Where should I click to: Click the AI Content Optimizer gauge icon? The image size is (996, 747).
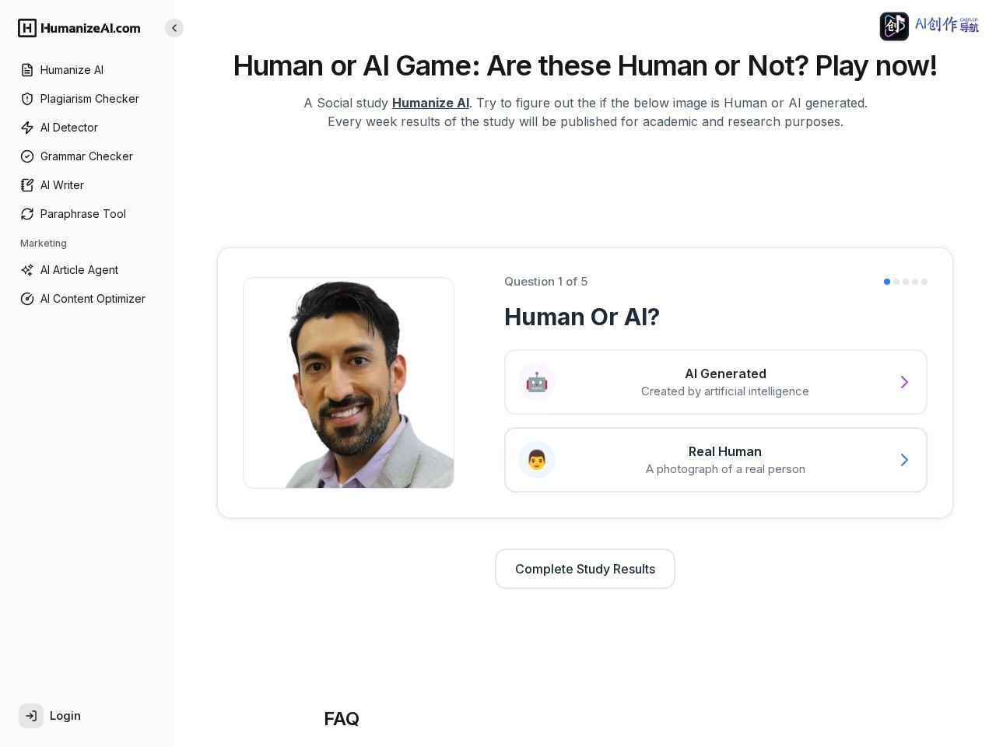tap(27, 299)
